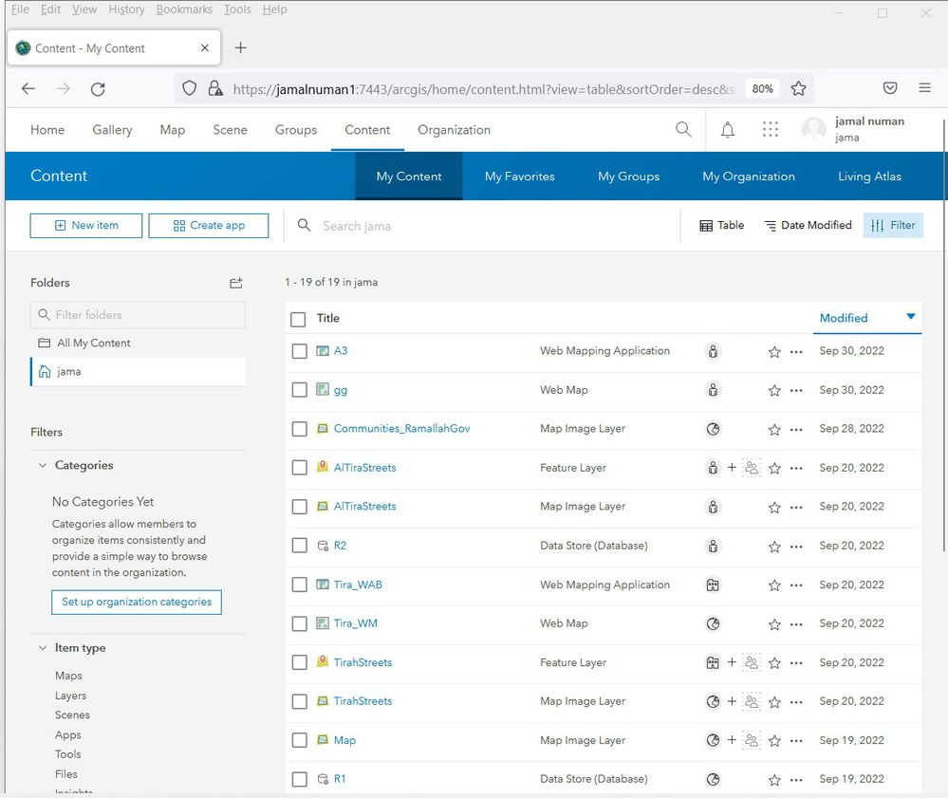Click group sharing icon on TirahStreets Feature Layer
This screenshot has width=948, height=798.
752,662
